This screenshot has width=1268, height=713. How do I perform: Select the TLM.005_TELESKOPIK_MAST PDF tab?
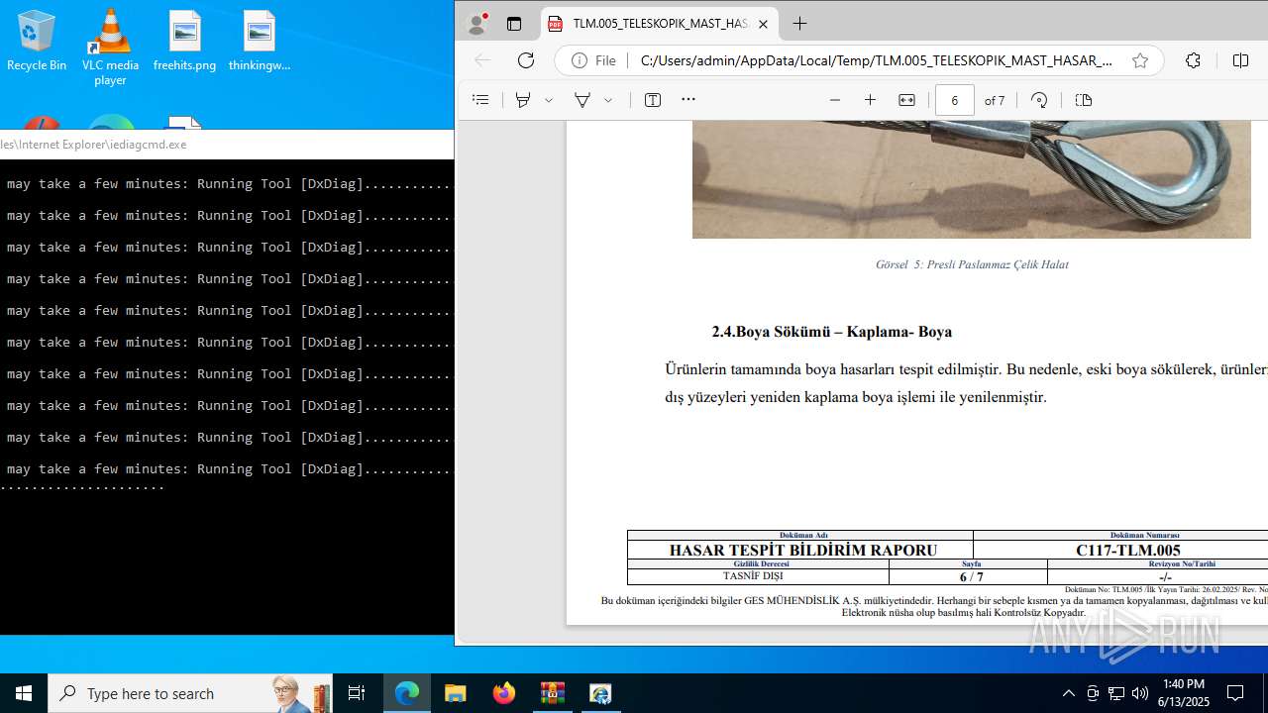(660, 24)
